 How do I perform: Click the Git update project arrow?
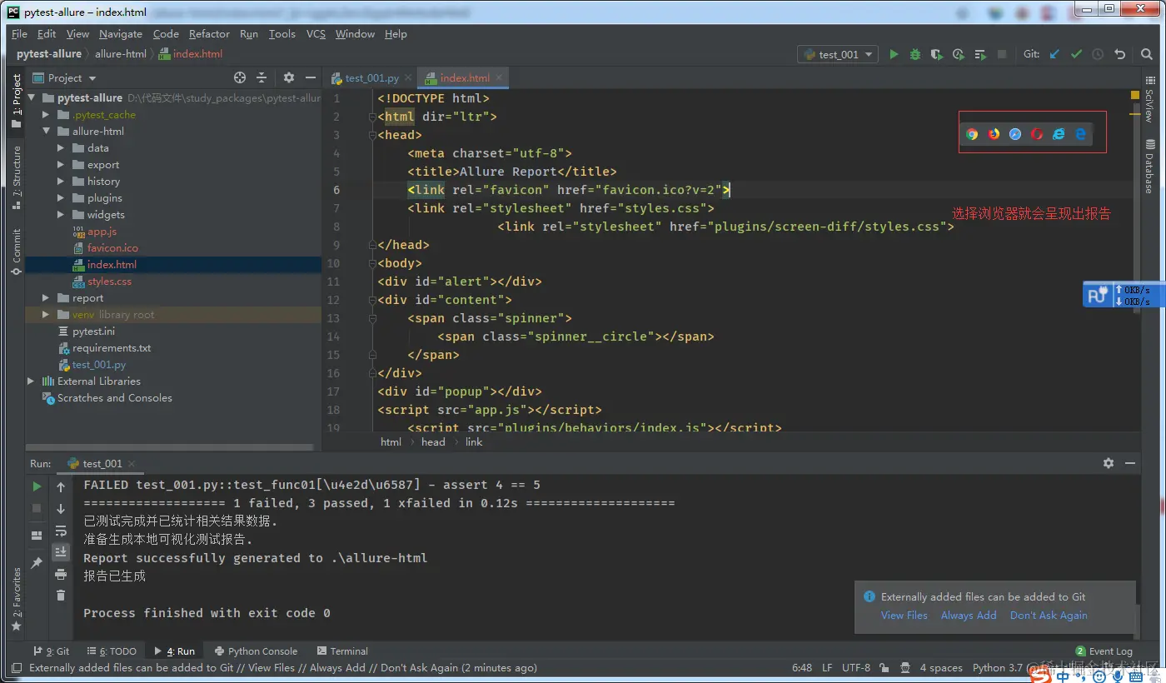[x=1054, y=54]
